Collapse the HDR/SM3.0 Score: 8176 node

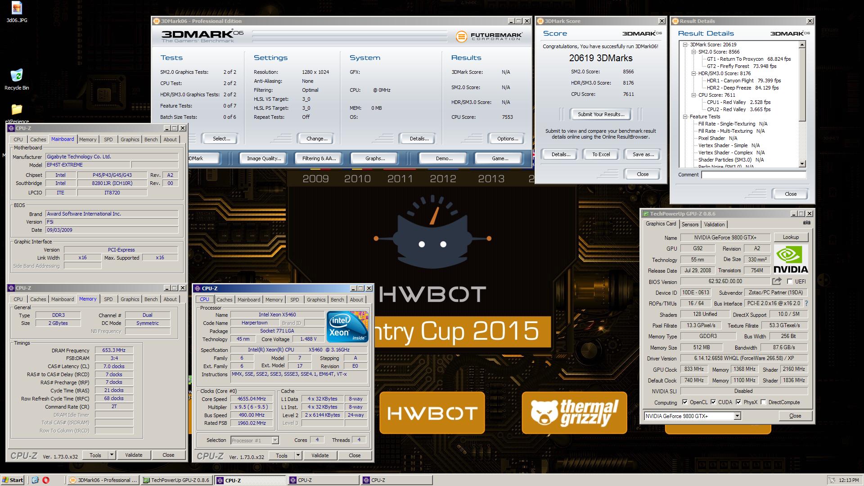click(x=694, y=73)
